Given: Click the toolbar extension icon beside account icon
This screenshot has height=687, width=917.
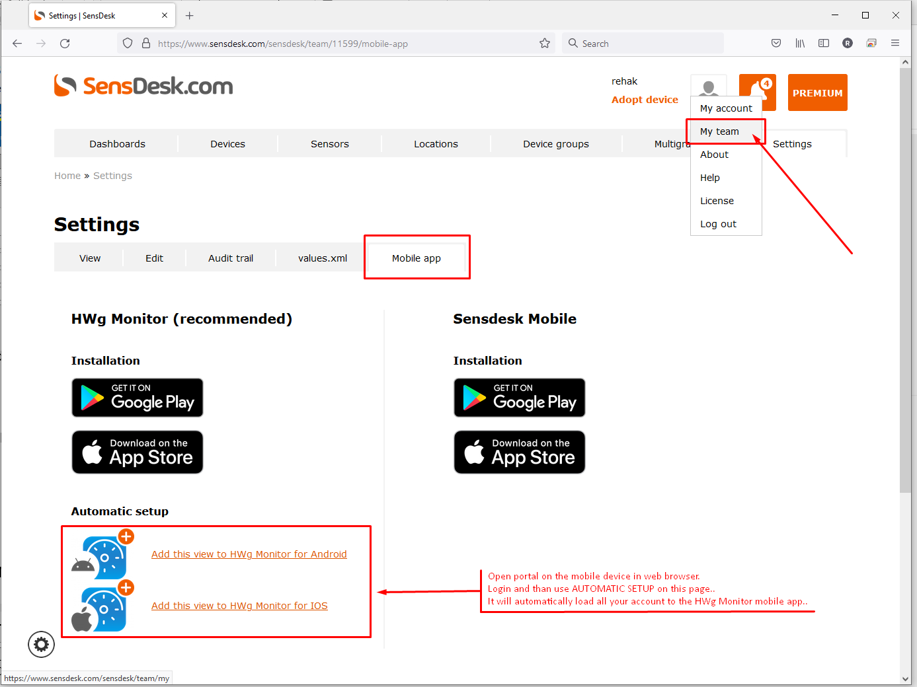Looking at the screenshot, I should point(871,44).
